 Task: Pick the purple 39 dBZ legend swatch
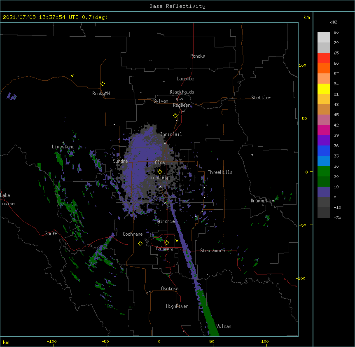click(x=324, y=141)
